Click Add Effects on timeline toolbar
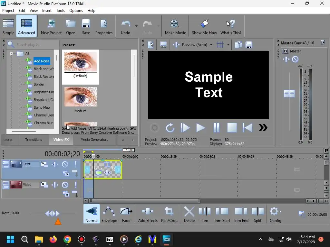 tap(148, 214)
